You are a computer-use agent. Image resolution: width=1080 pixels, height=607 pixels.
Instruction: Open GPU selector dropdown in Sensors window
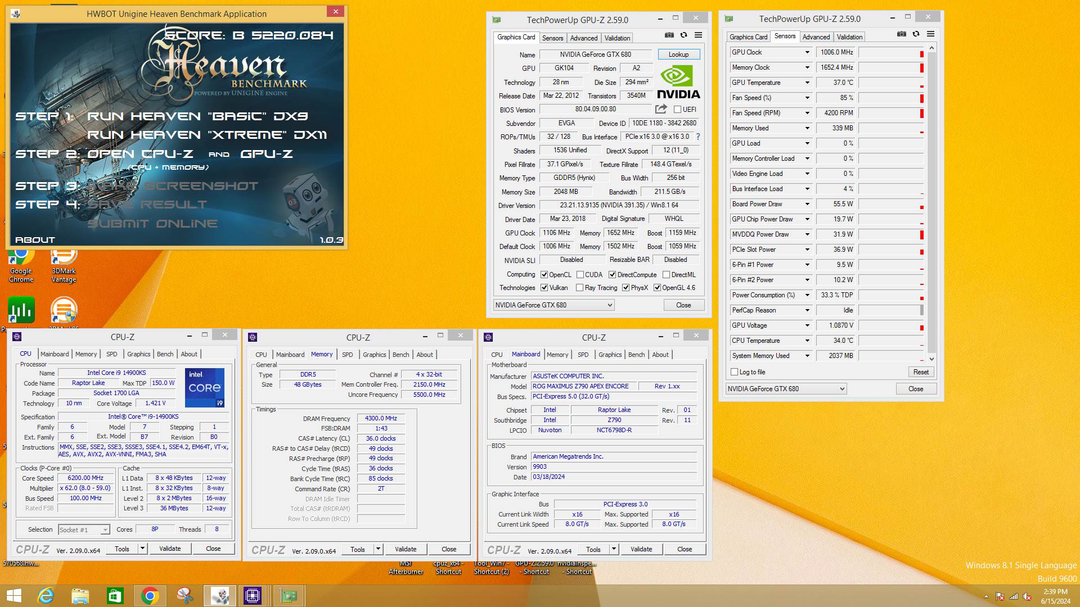(786, 389)
